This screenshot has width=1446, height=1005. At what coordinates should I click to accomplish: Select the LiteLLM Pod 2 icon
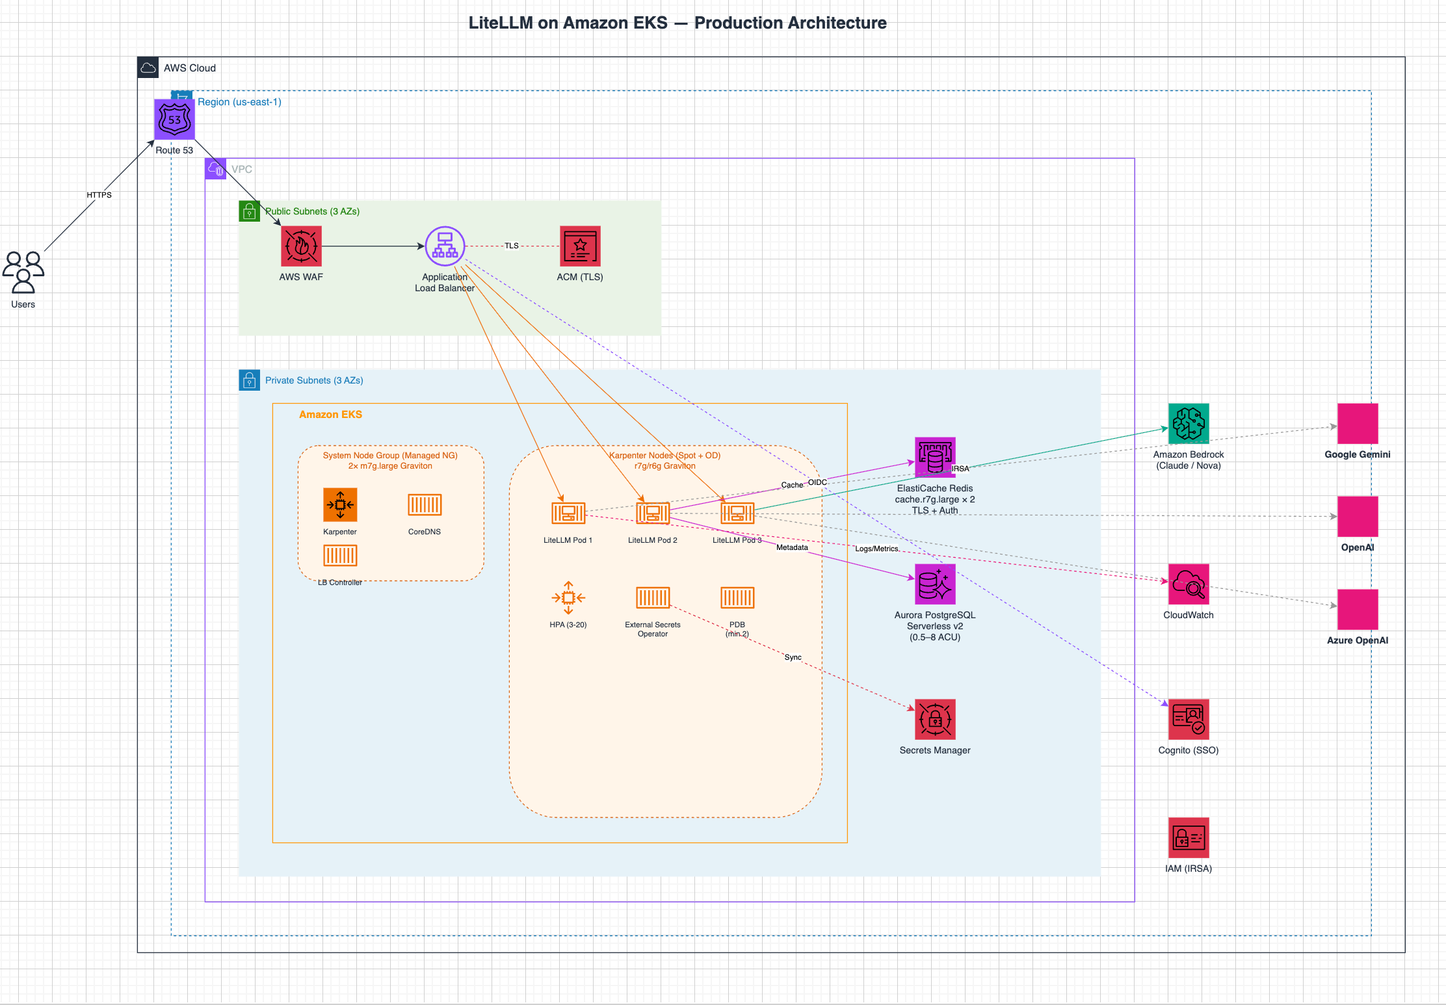[x=653, y=514]
